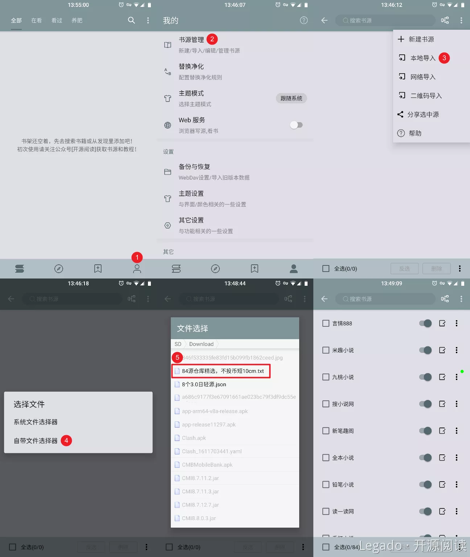Tap the help icon in 我的 header
The width and height of the screenshot is (470, 557).
click(304, 20)
